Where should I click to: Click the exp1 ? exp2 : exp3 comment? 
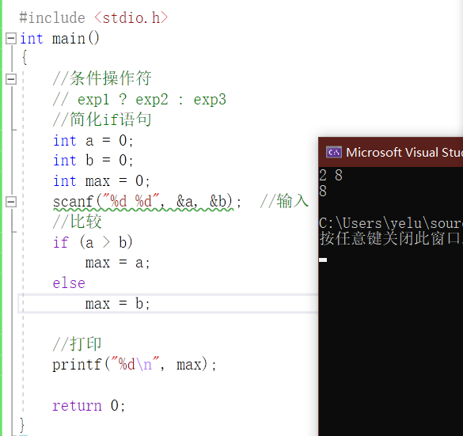(x=139, y=100)
